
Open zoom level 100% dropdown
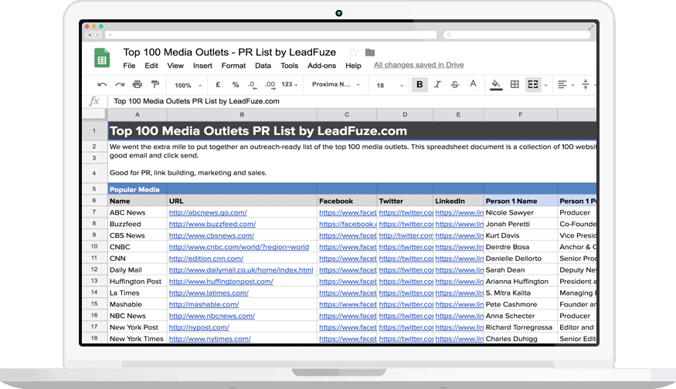pos(188,86)
